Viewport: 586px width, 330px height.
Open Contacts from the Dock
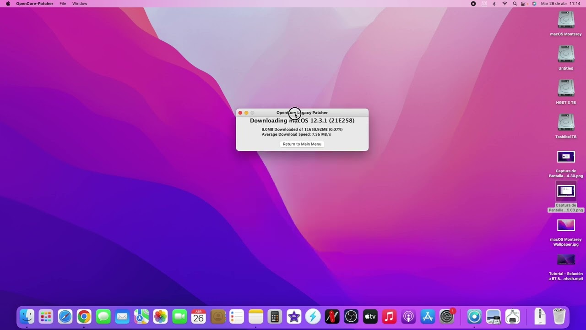218,316
